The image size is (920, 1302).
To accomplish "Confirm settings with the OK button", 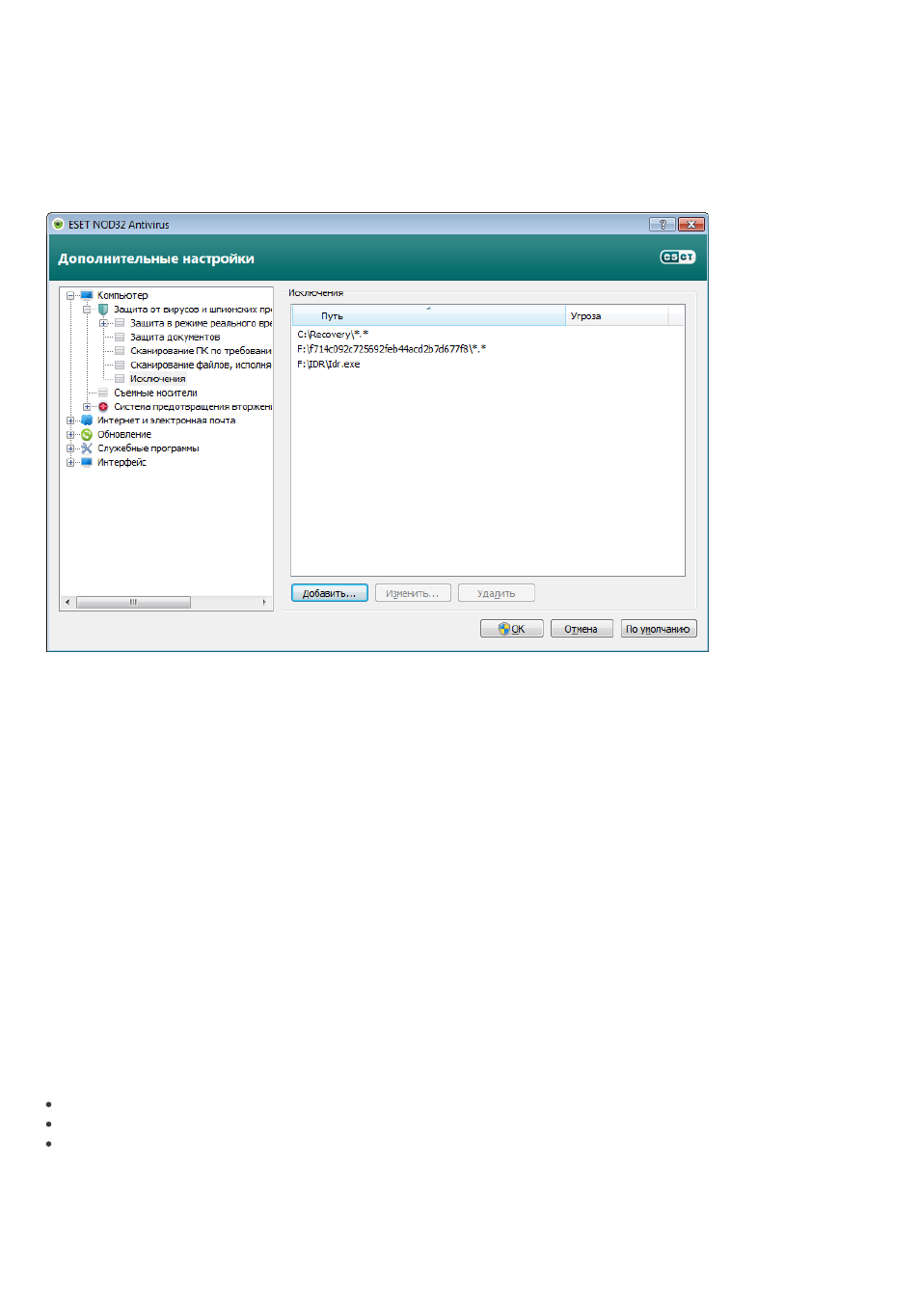I will coord(512,629).
